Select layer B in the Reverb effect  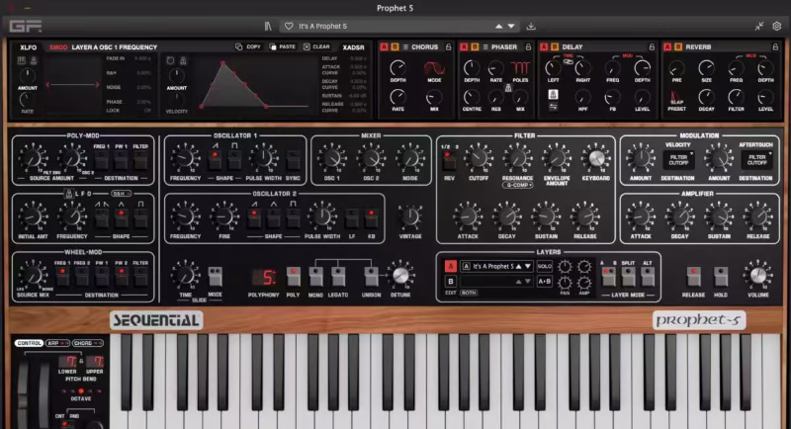tap(678, 46)
